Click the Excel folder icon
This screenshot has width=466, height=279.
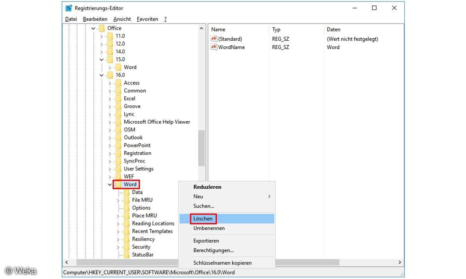coord(118,98)
